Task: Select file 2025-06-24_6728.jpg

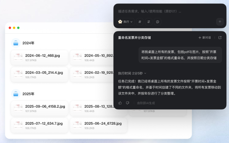Action: click(x=99, y=125)
